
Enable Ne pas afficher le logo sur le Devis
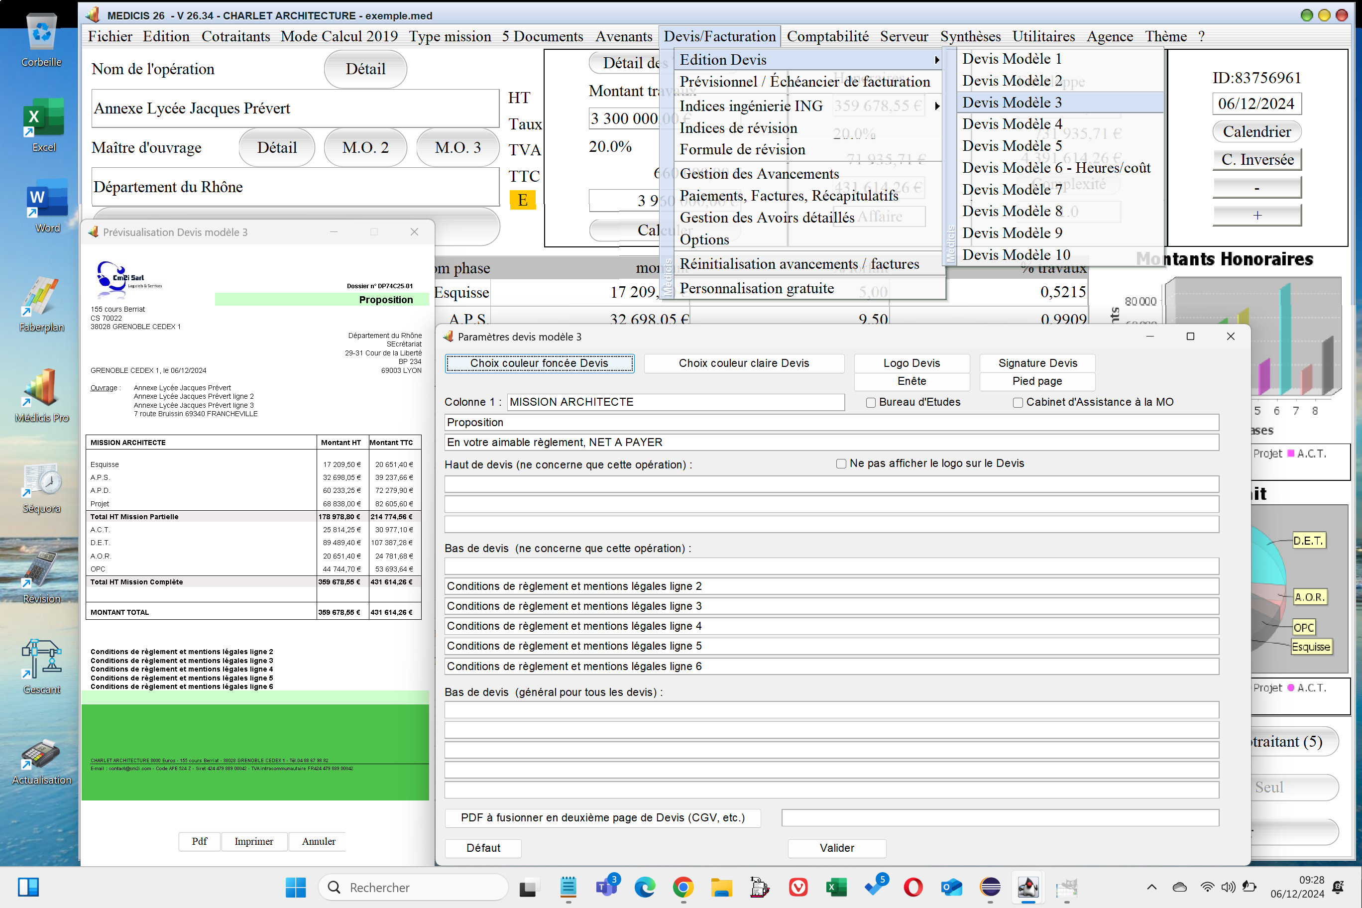coord(841,464)
